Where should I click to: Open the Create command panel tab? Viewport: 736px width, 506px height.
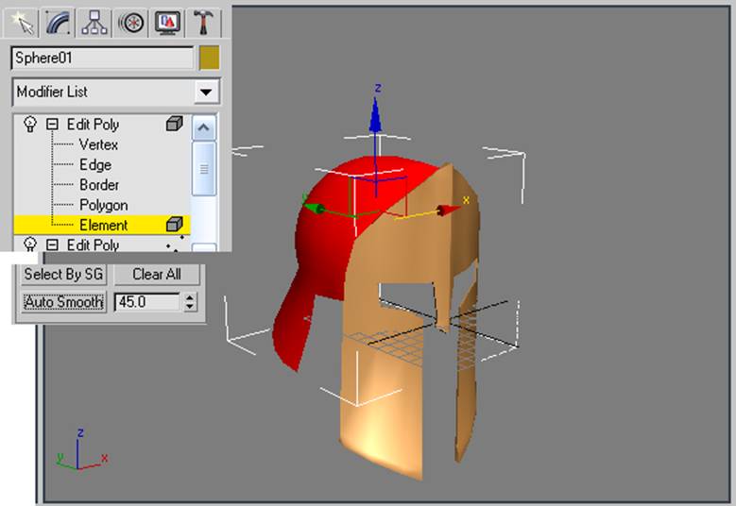21,21
